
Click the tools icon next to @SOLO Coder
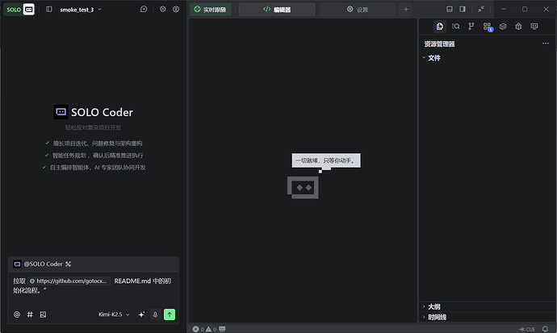68,264
